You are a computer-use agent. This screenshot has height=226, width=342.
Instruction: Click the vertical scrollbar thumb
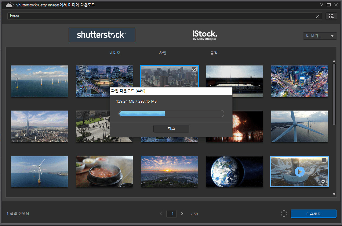[x=334, y=94]
